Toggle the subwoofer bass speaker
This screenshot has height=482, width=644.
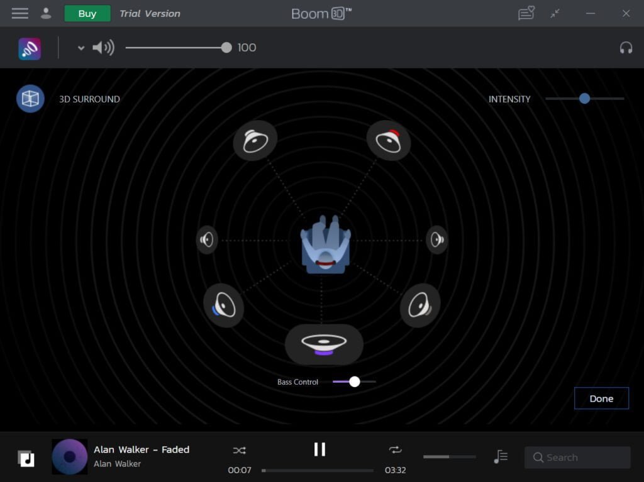(324, 344)
